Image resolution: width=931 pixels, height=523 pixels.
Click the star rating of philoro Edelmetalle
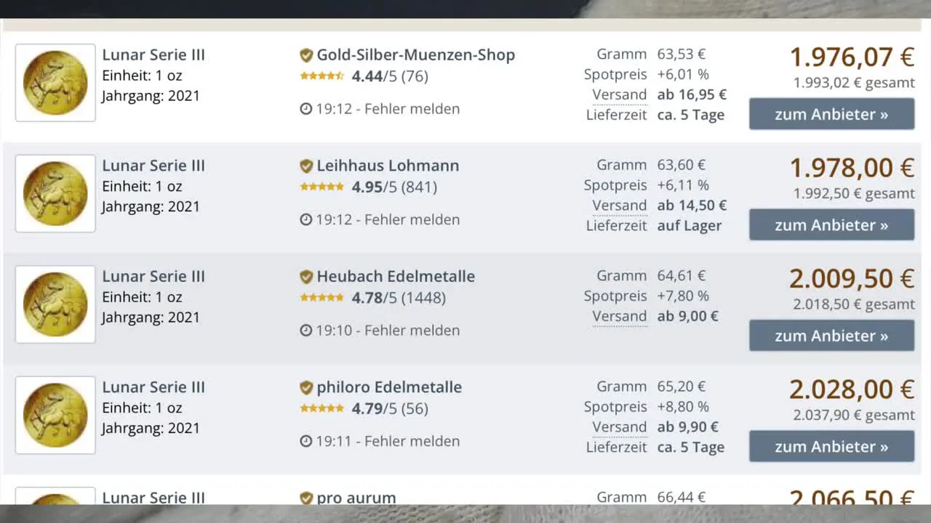[322, 408]
